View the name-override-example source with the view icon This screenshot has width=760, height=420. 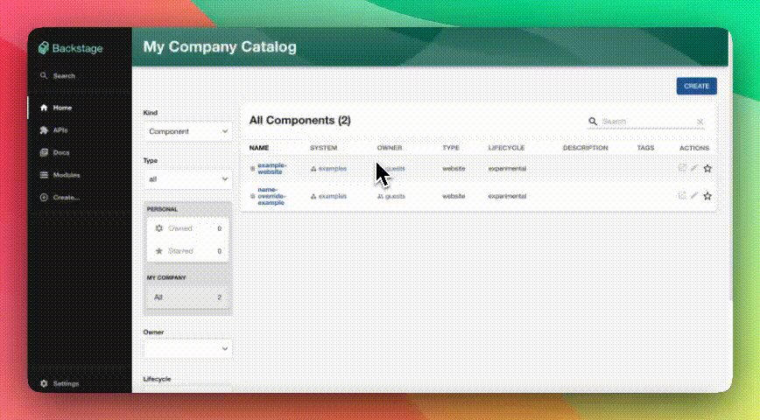[x=682, y=196]
